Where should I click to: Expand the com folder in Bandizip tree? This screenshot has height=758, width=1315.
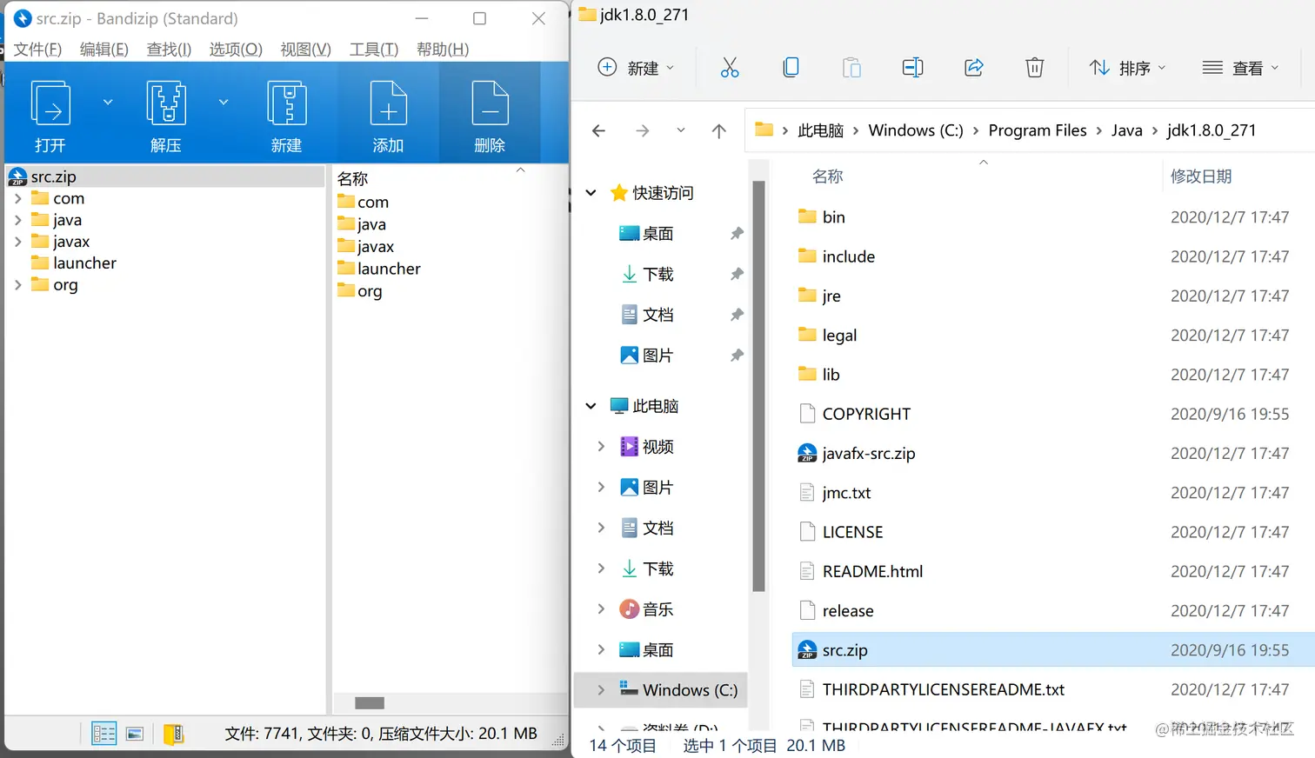click(x=18, y=198)
